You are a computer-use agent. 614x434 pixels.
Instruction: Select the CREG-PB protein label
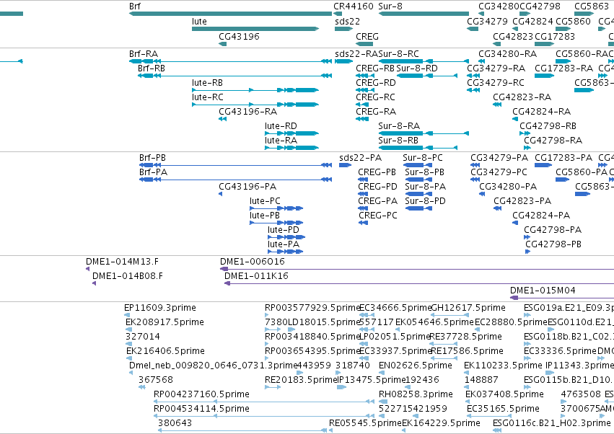click(x=377, y=172)
